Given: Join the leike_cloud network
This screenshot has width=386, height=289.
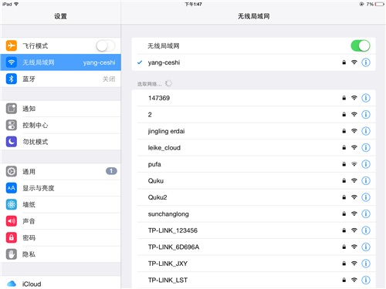Looking at the screenshot, I should [253, 147].
